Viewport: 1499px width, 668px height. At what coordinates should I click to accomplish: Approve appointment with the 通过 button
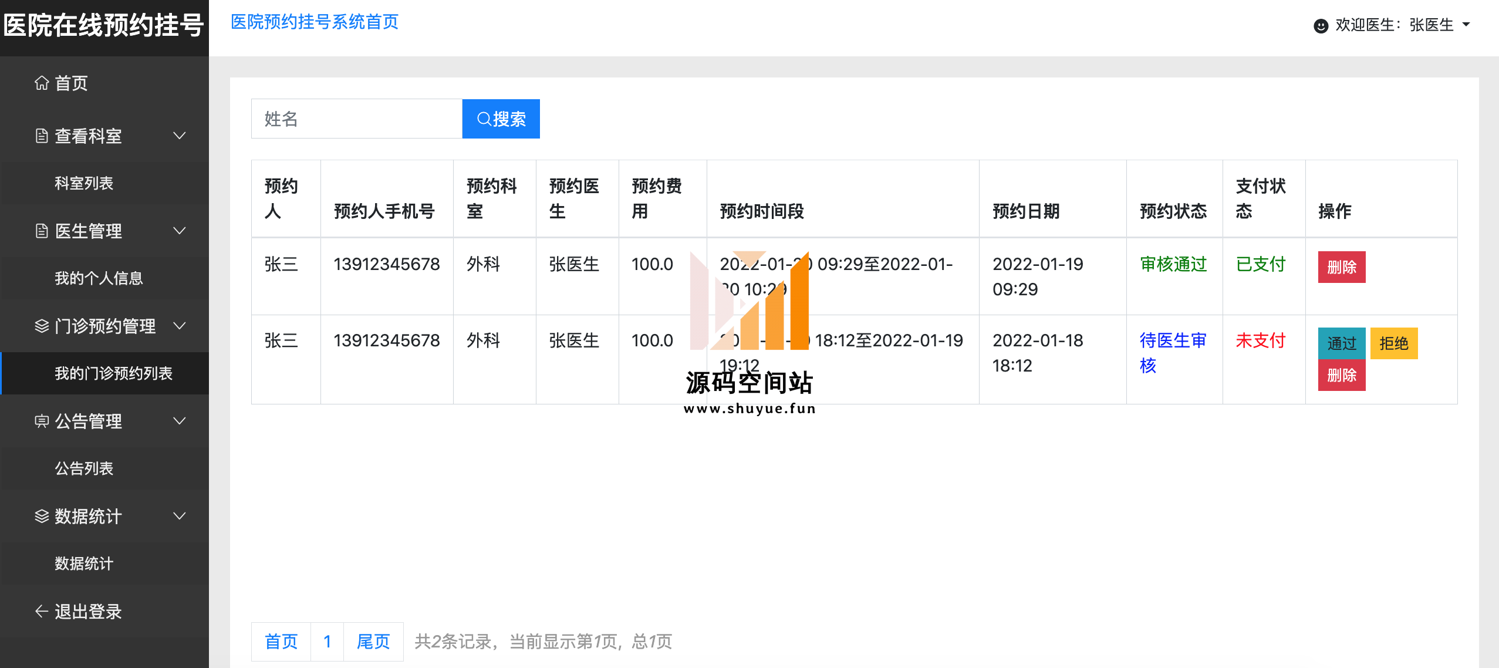(x=1341, y=343)
